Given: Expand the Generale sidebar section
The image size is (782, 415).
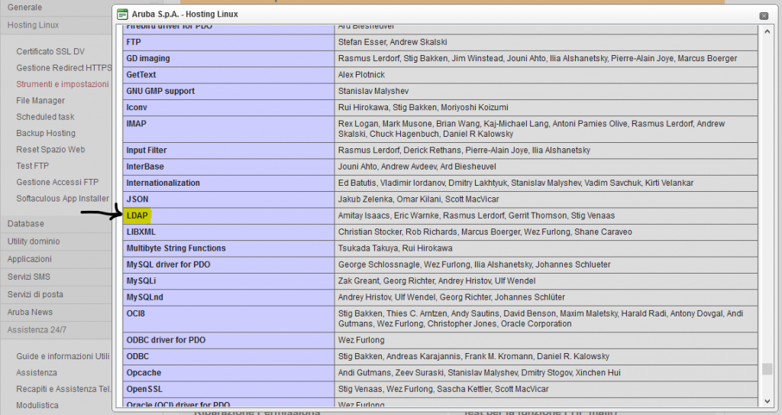Looking at the screenshot, I should coord(24,7).
